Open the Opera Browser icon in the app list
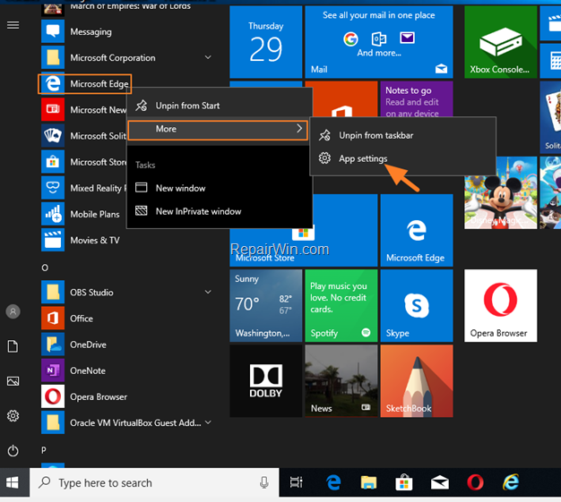 [x=53, y=396]
